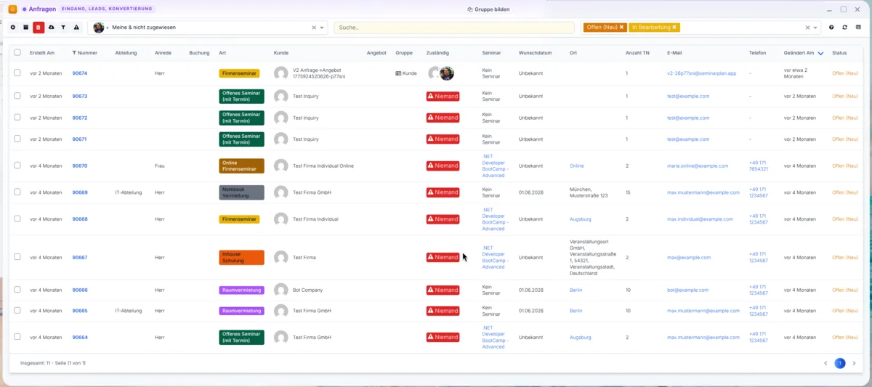This screenshot has height=387, width=872.
Task: Click the archive box toolbar icon
Action: point(25,28)
